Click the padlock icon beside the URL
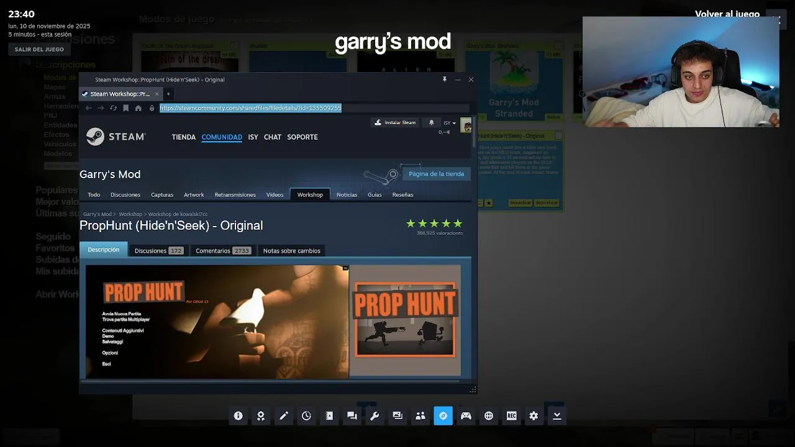795x447 pixels. pyautogui.click(x=152, y=108)
